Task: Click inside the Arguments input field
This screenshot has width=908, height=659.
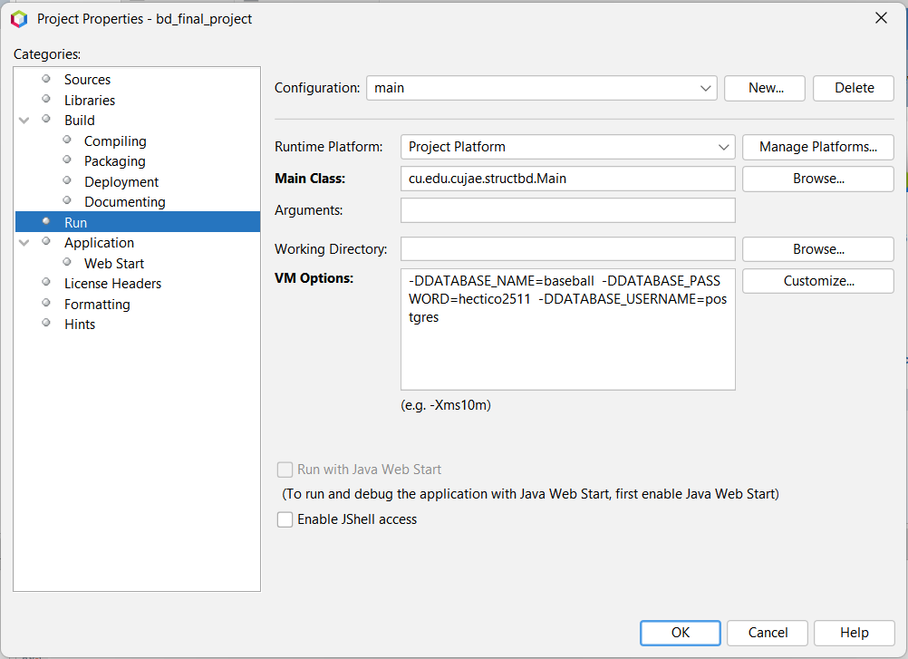Action: tap(567, 210)
